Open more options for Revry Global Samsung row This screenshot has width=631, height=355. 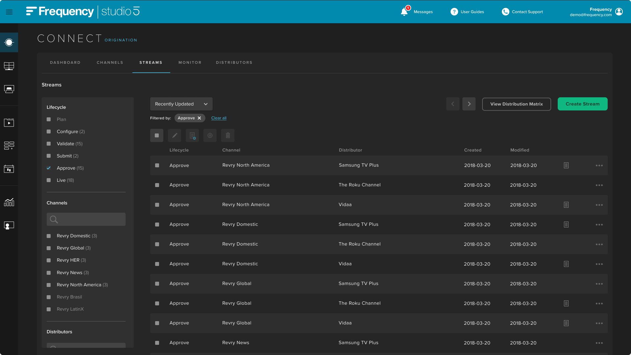pos(599,284)
